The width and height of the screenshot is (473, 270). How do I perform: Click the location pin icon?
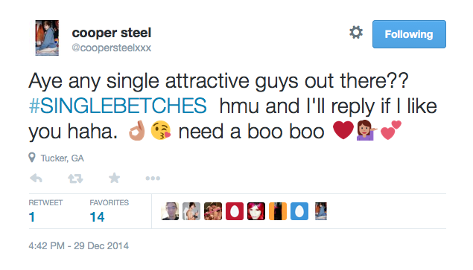pos(32,158)
